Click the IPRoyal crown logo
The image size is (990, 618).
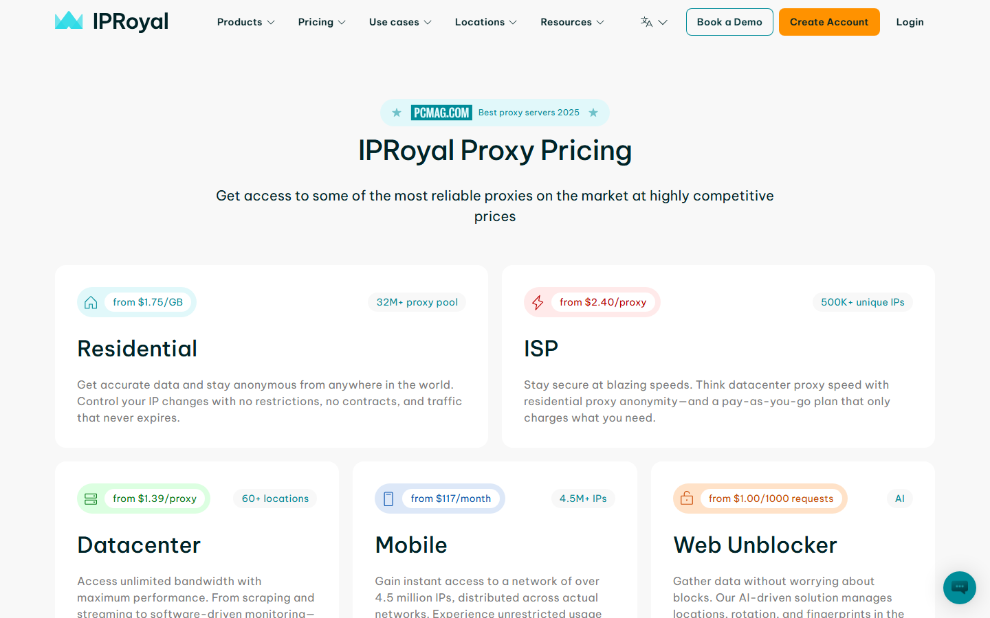tap(69, 21)
